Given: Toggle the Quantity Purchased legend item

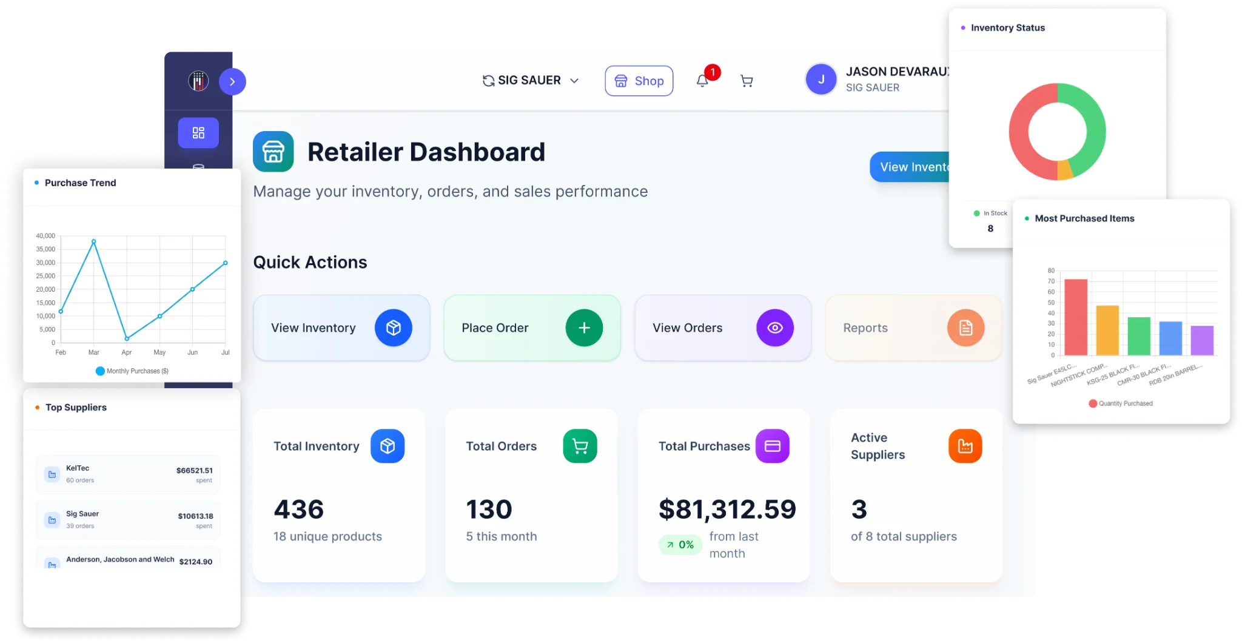Looking at the screenshot, I should [x=1121, y=403].
